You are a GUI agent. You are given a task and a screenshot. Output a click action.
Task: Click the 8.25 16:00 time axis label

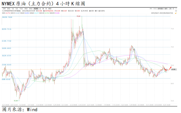pos(167,105)
